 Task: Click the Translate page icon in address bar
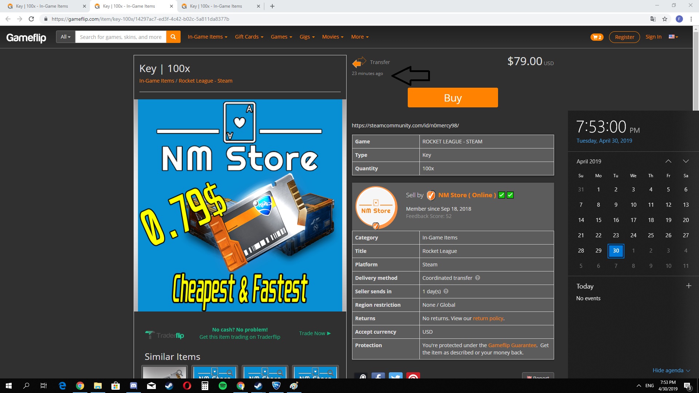[x=653, y=19]
